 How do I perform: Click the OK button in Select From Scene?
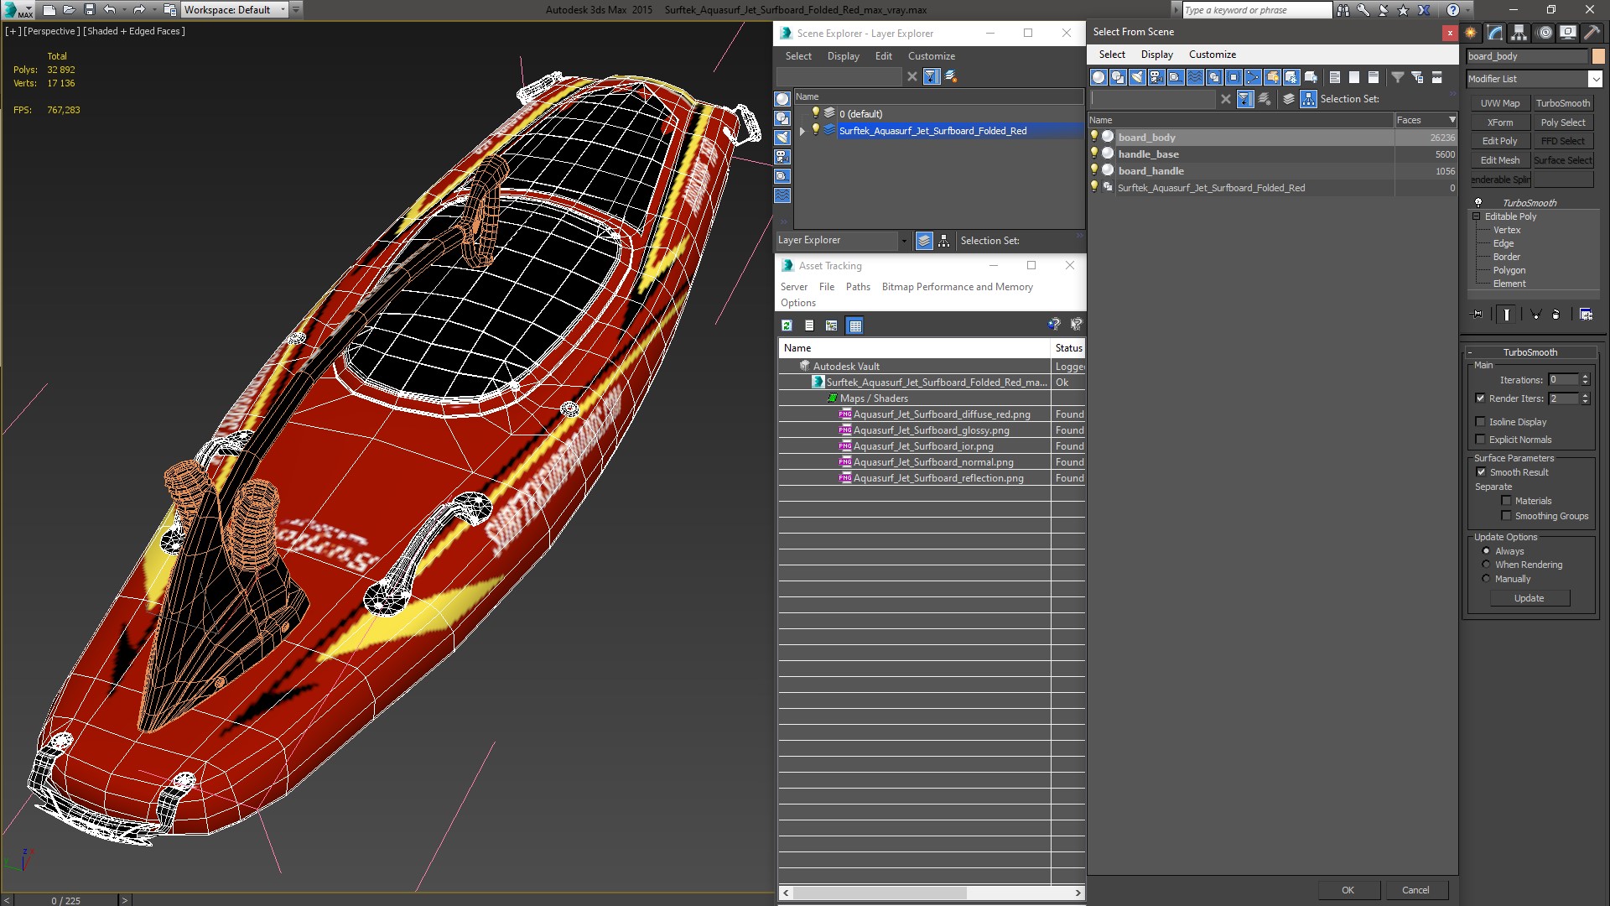pyautogui.click(x=1348, y=890)
